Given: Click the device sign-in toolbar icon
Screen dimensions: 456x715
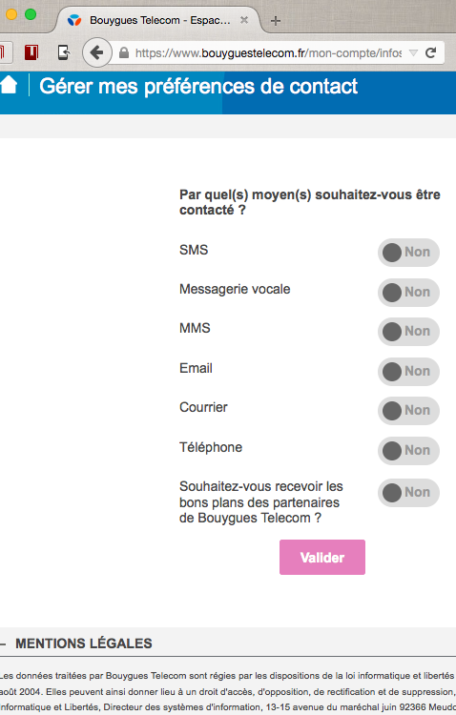Looking at the screenshot, I should (64, 52).
